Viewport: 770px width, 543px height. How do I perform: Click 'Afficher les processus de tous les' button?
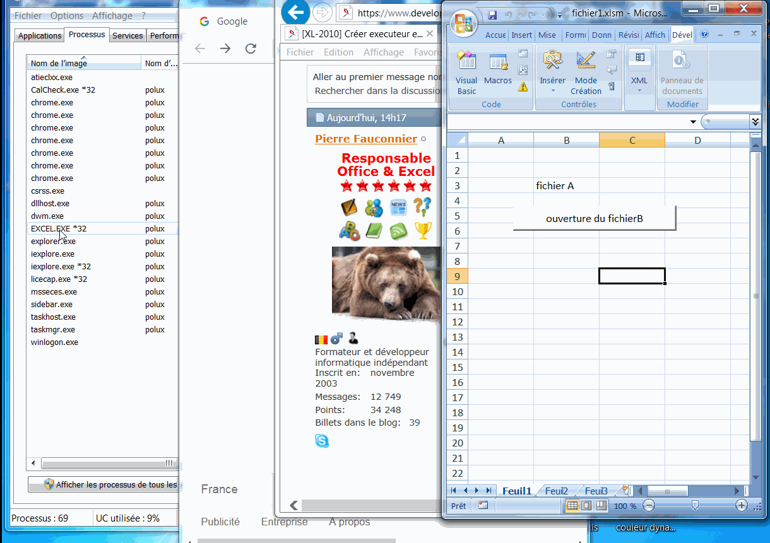tap(105, 485)
